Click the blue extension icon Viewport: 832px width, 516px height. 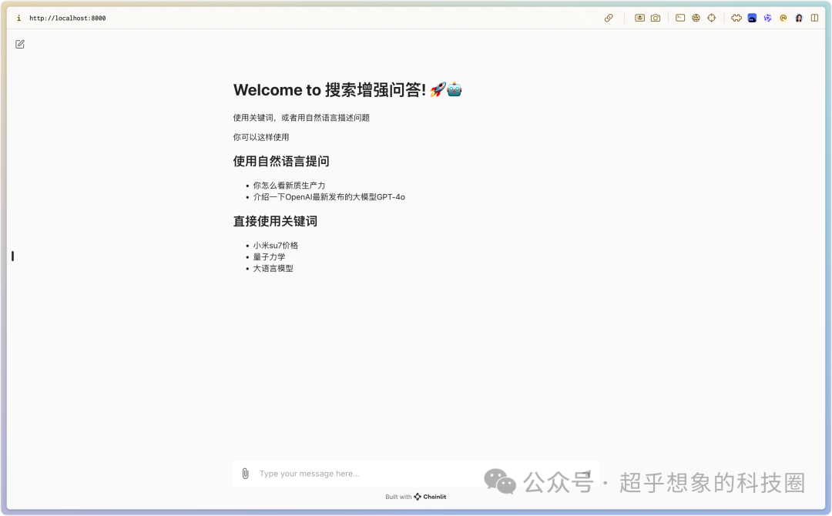point(752,18)
